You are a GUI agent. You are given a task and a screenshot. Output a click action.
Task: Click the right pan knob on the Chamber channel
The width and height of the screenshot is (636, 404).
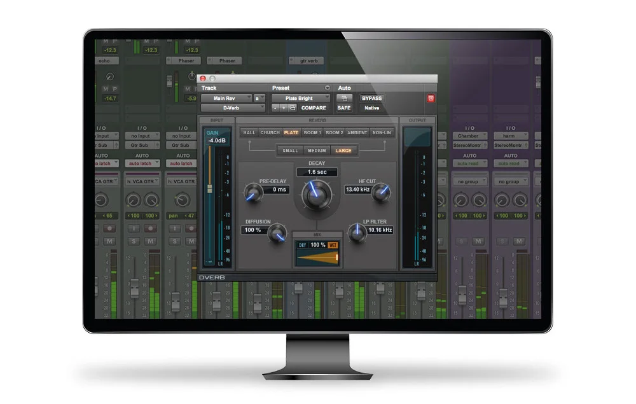[479, 200]
